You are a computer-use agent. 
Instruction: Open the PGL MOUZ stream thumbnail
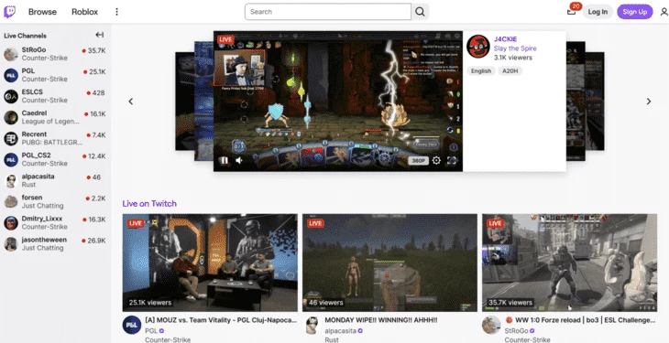pyautogui.click(x=210, y=263)
